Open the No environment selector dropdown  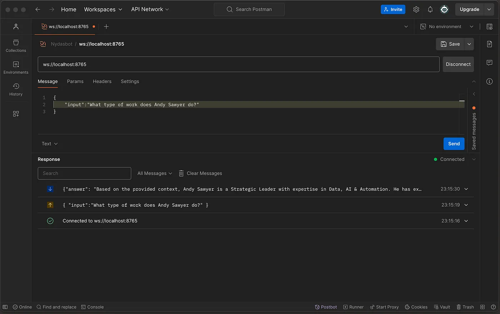click(447, 26)
